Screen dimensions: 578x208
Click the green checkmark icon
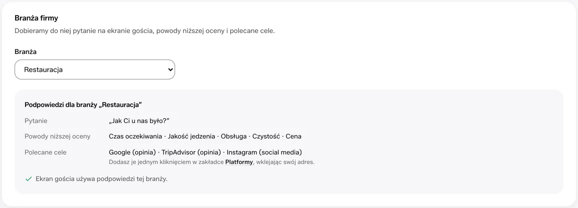(x=29, y=179)
